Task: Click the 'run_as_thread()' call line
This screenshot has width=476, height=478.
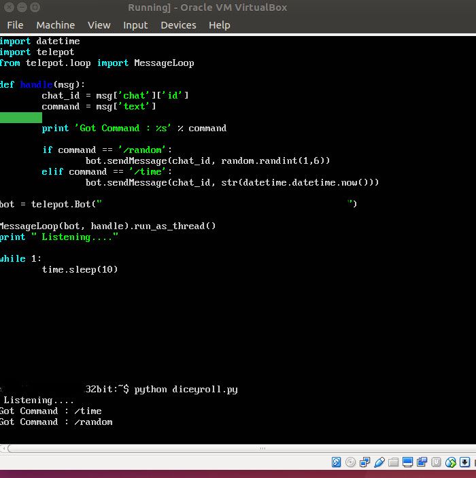Action: coord(107,226)
